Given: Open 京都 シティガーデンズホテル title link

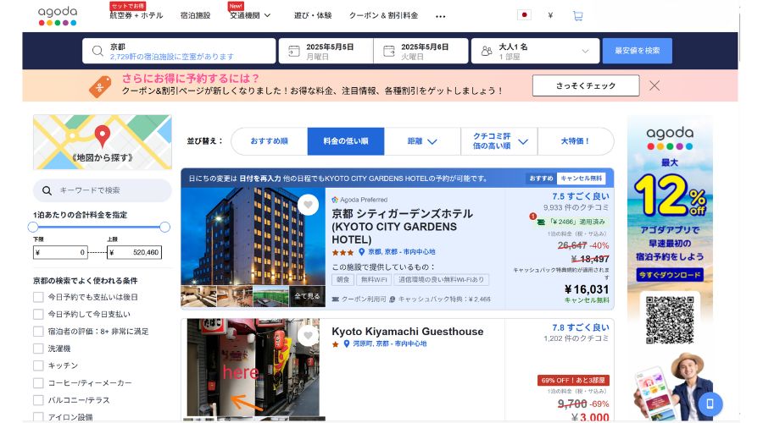Looking at the screenshot, I should 403,227.
